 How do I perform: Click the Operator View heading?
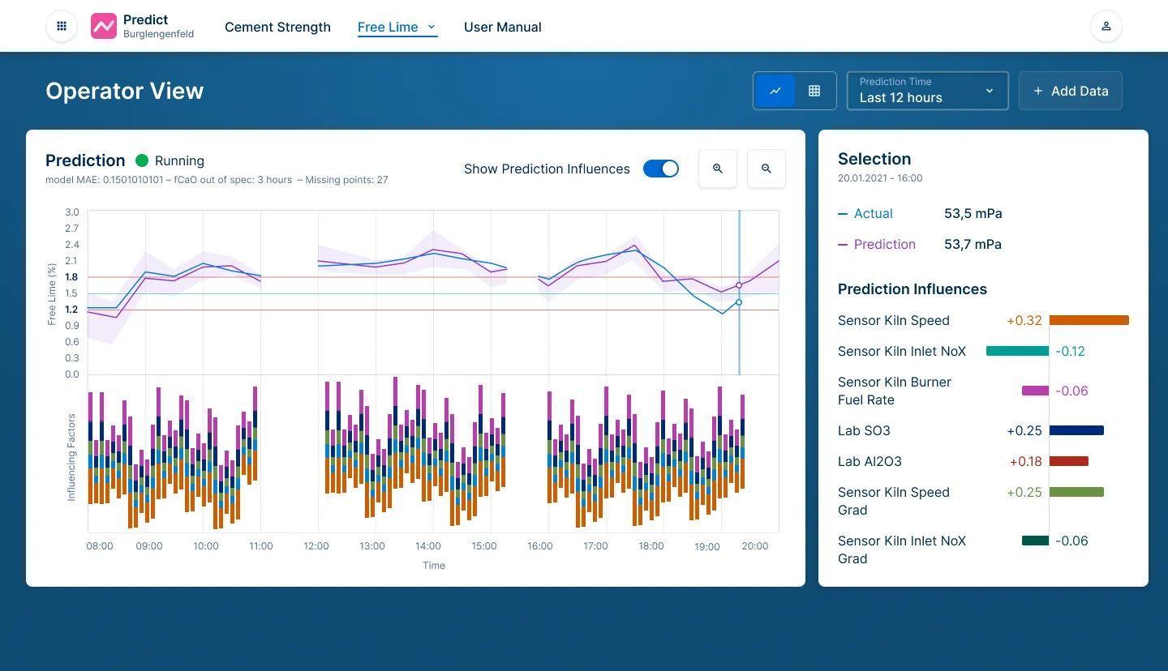(125, 91)
